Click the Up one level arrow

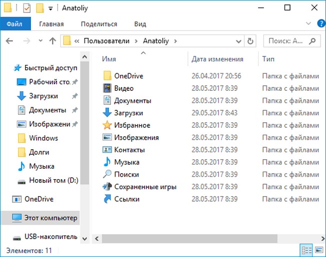(52, 41)
